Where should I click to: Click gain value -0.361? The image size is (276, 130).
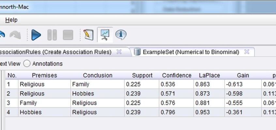[x=243, y=112]
